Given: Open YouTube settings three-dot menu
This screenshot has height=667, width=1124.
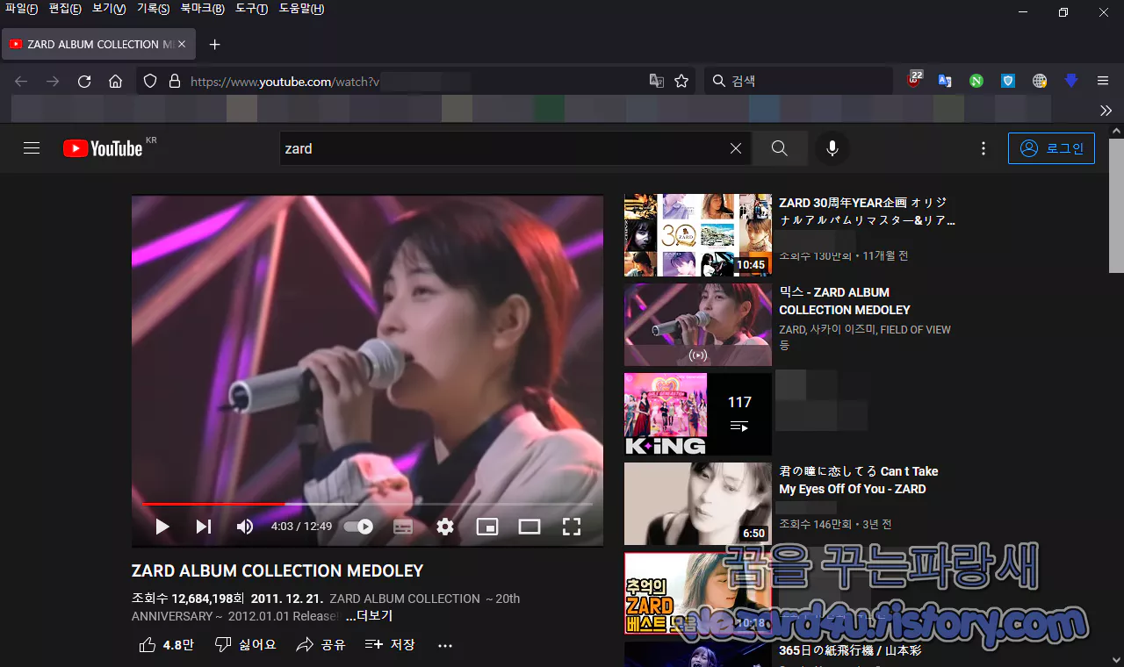Looking at the screenshot, I should point(983,148).
